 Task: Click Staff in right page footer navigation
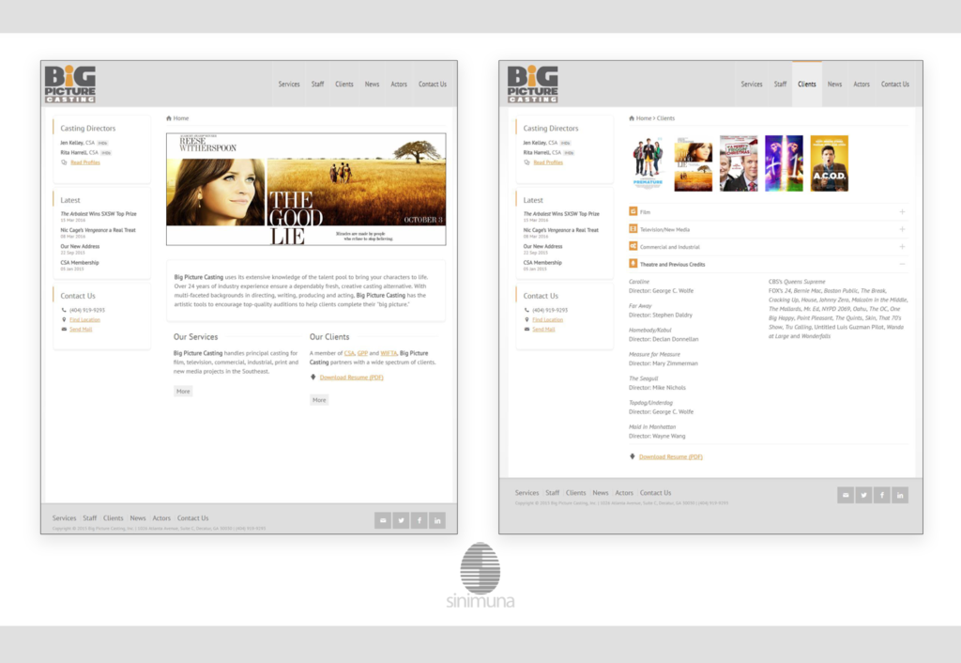(x=552, y=492)
